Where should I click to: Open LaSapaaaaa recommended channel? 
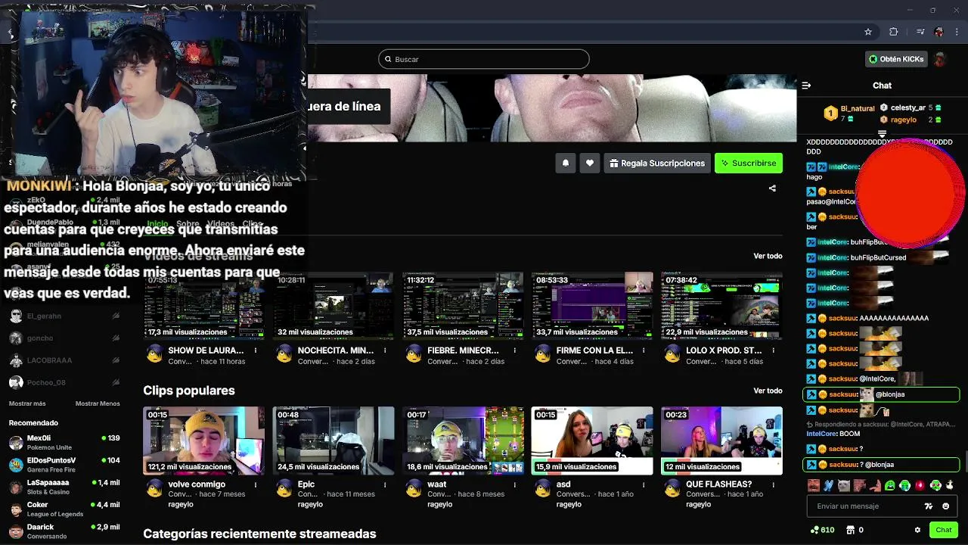tap(64, 486)
